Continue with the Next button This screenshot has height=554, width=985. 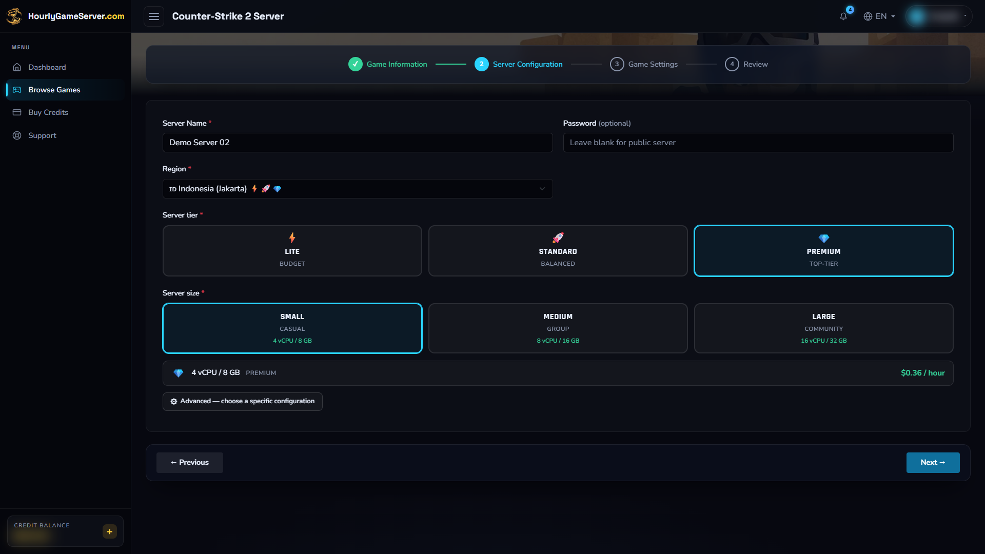pos(933,463)
